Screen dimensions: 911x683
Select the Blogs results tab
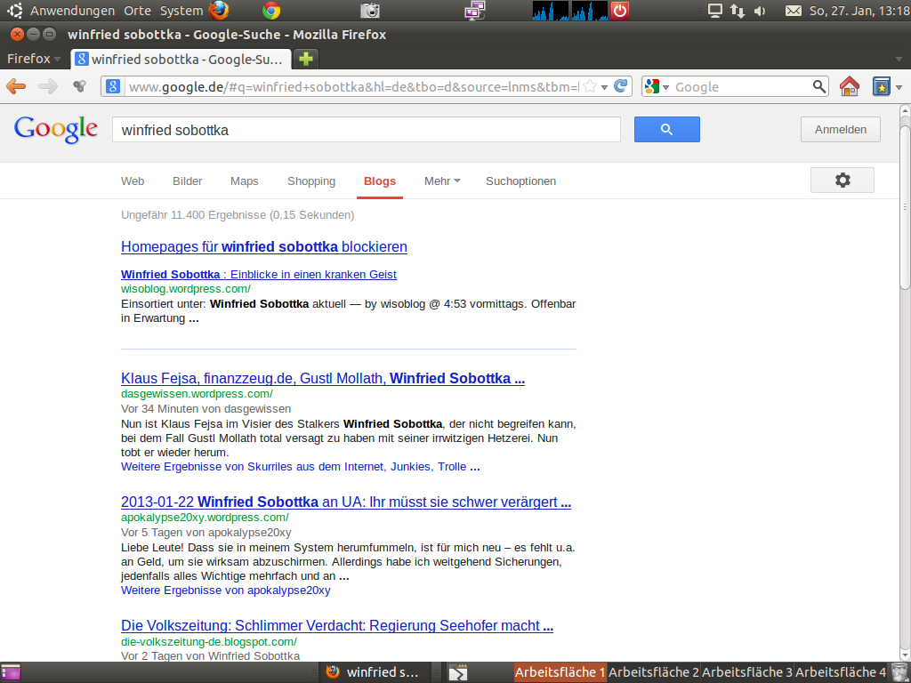pos(380,181)
